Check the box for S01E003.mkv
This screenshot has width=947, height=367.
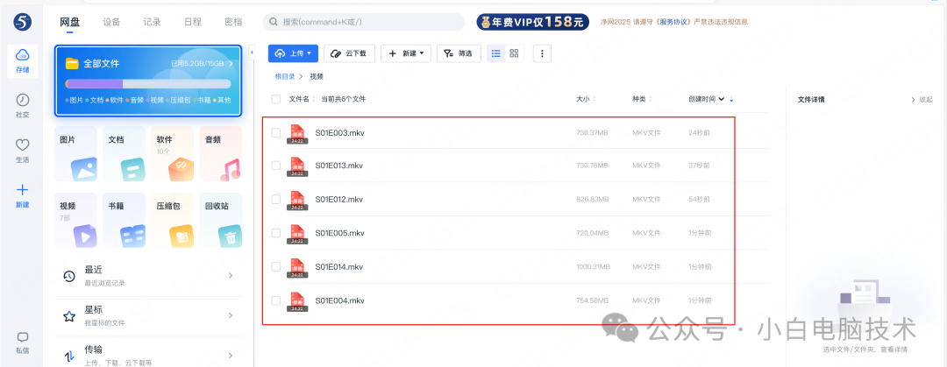[x=276, y=132]
